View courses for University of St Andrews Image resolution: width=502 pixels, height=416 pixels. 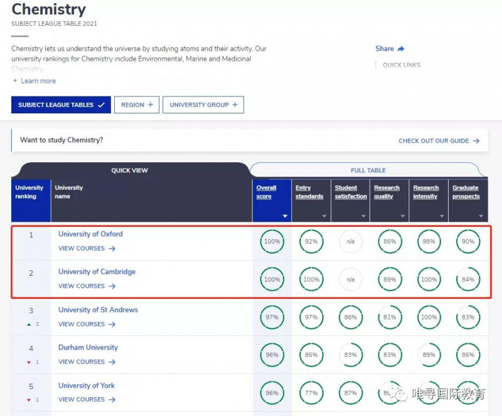pyautogui.click(x=87, y=325)
